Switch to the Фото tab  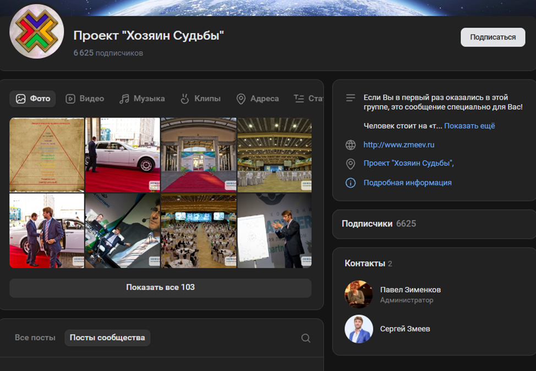[x=33, y=98]
